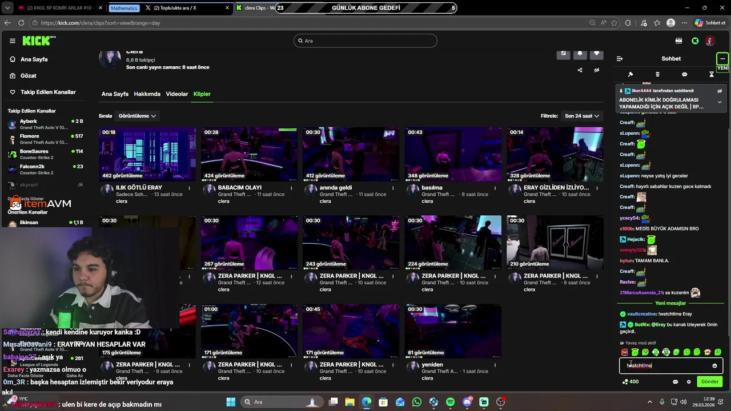
Task: Show hidden system tray icons chevron
Action: click(x=649, y=402)
